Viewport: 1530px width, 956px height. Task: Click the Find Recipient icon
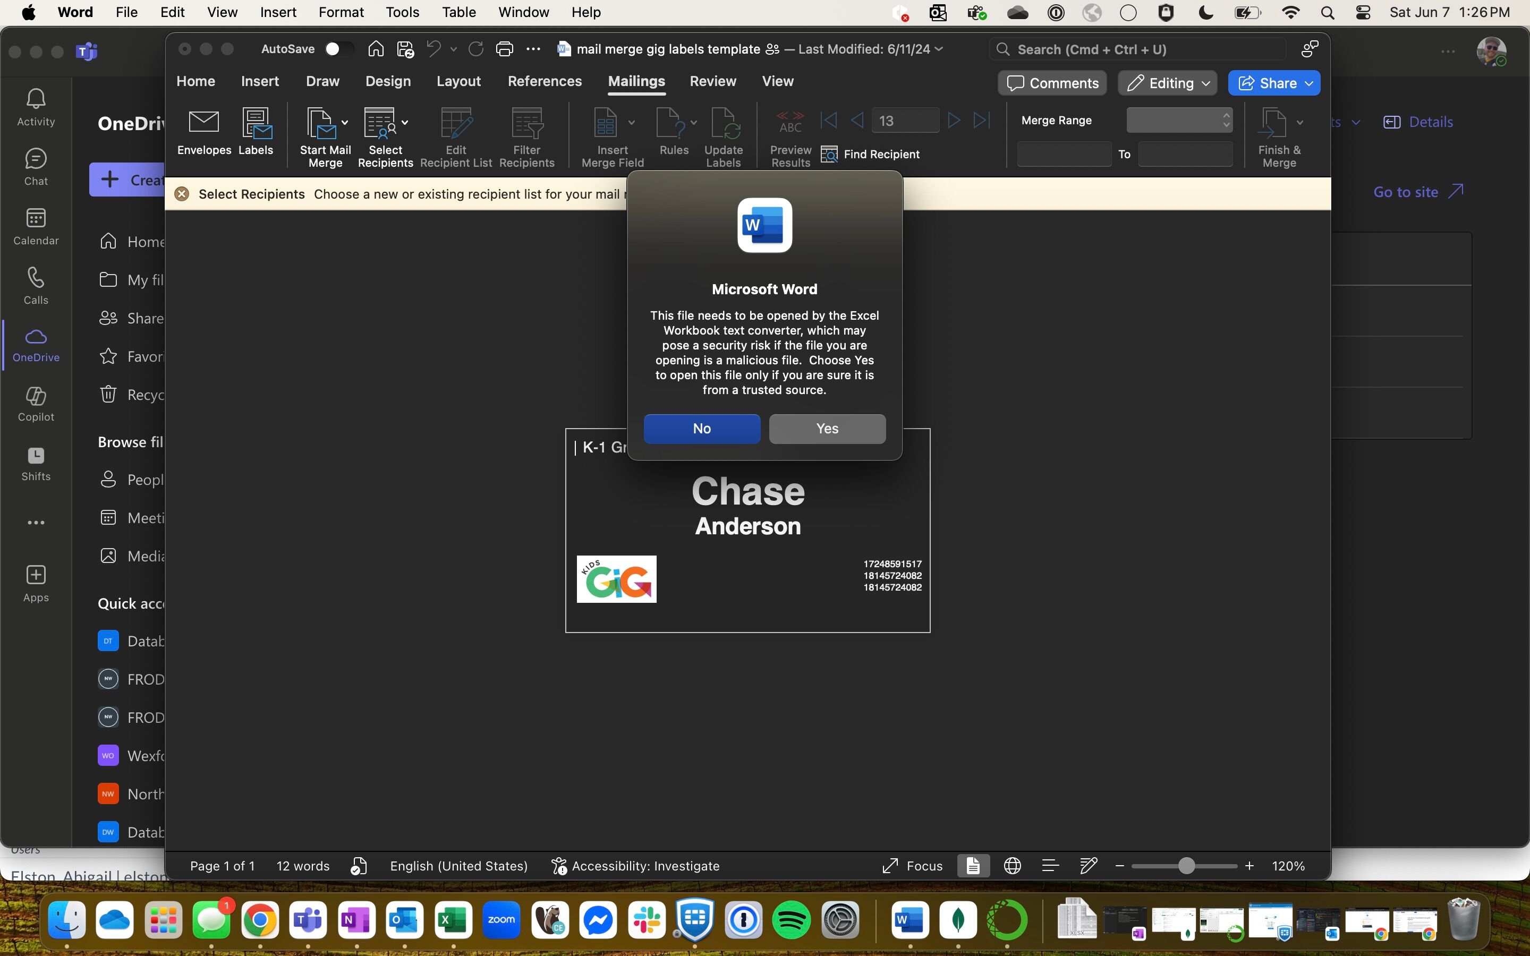pos(829,154)
